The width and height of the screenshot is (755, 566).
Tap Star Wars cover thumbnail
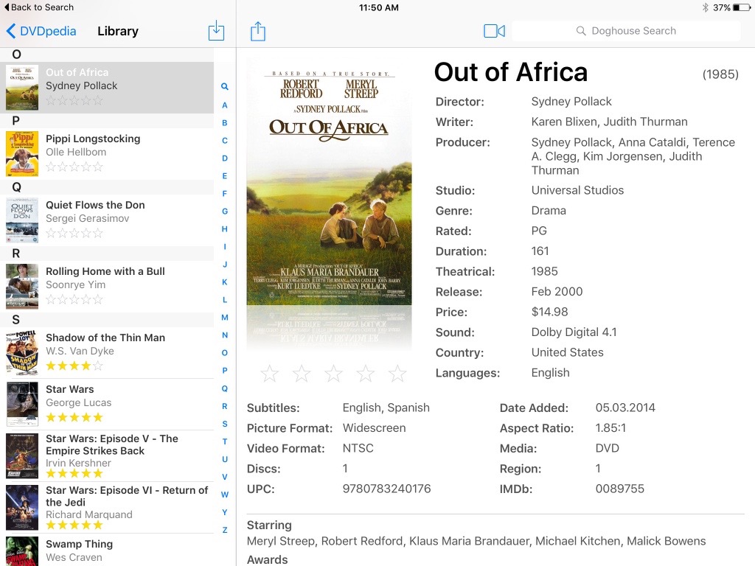coord(22,405)
